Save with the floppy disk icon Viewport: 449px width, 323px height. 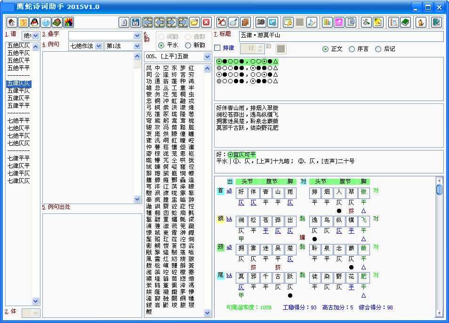pos(136,22)
